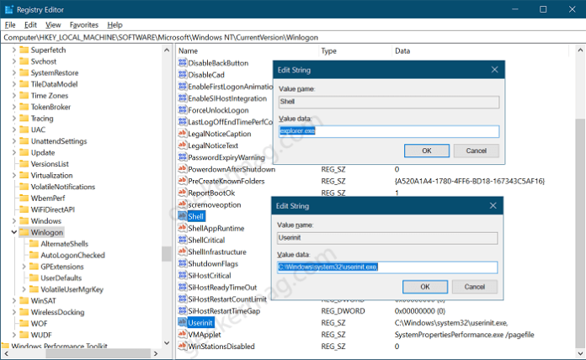Screen dimensions: 586x360
Task: Click the Shell value data field
Action: coord(388,131)
